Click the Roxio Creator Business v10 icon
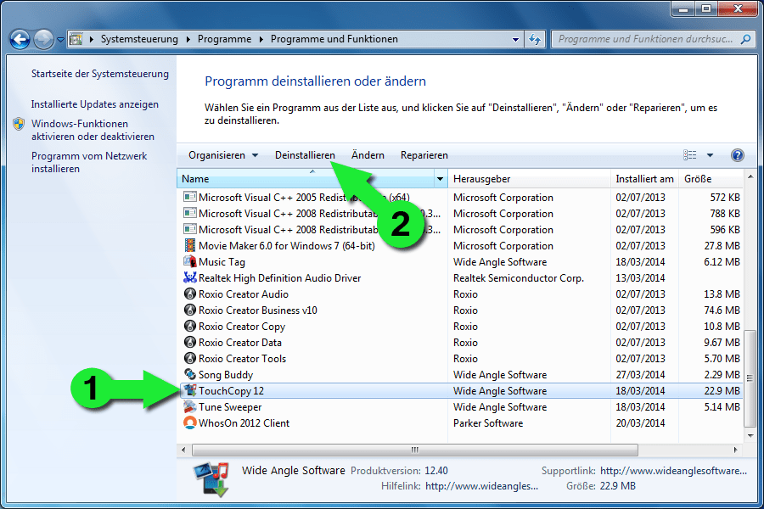764x509 pixels. [189, 310]
